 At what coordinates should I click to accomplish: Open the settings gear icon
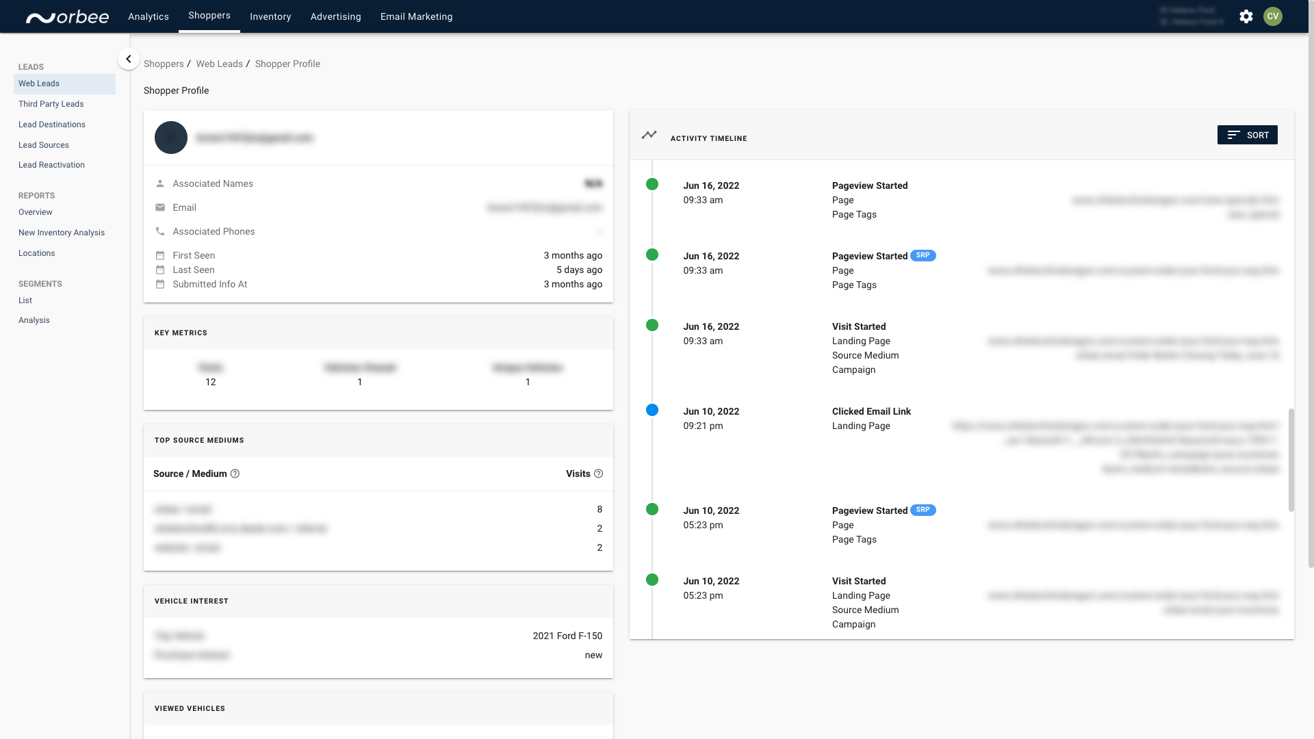[1246, 16]
